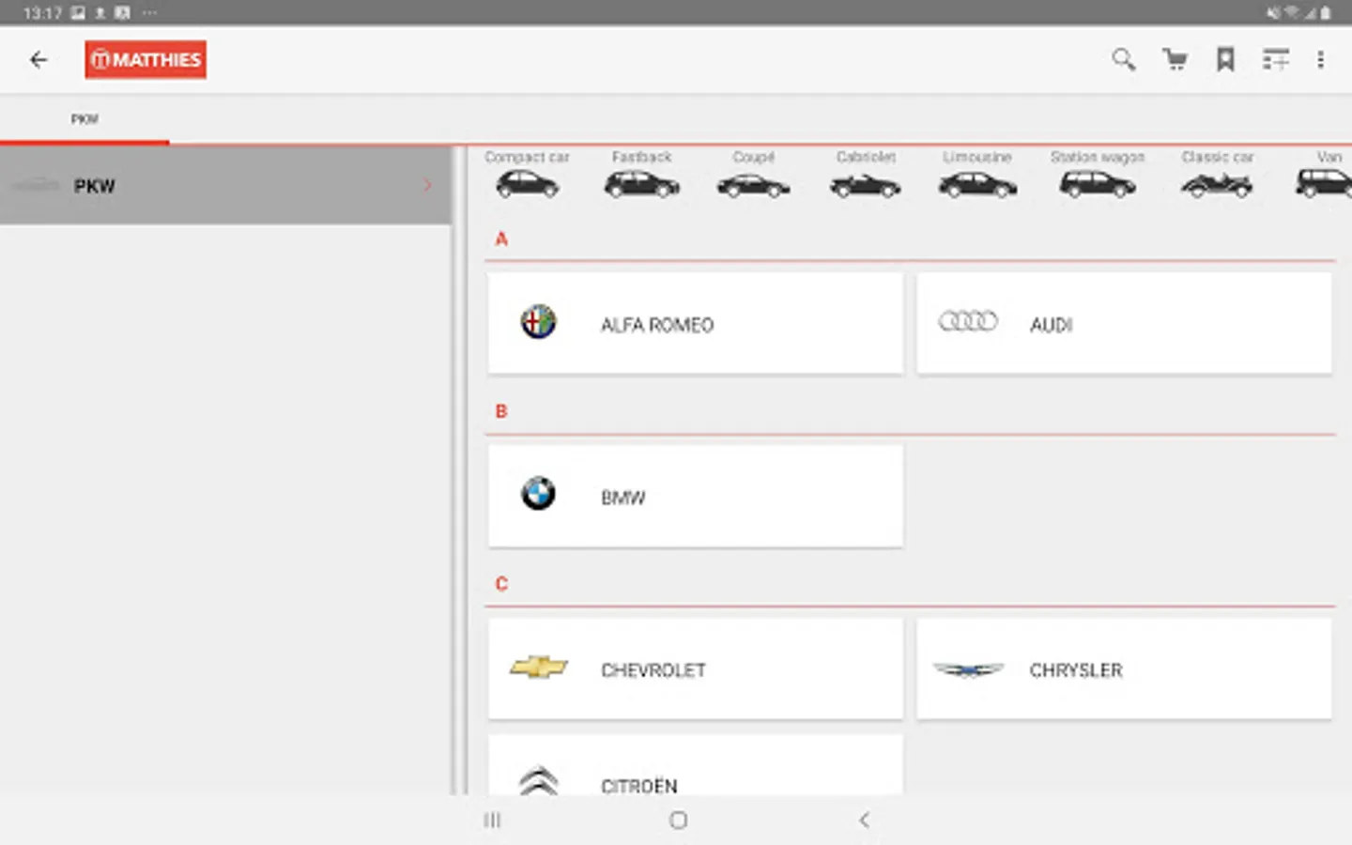Click the status bar clock 13:17
1352x845 pixels.
click(42, 13)
